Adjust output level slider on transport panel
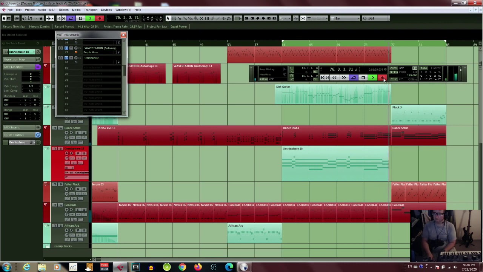Screen dimensions: 483x272 point(461,74)
